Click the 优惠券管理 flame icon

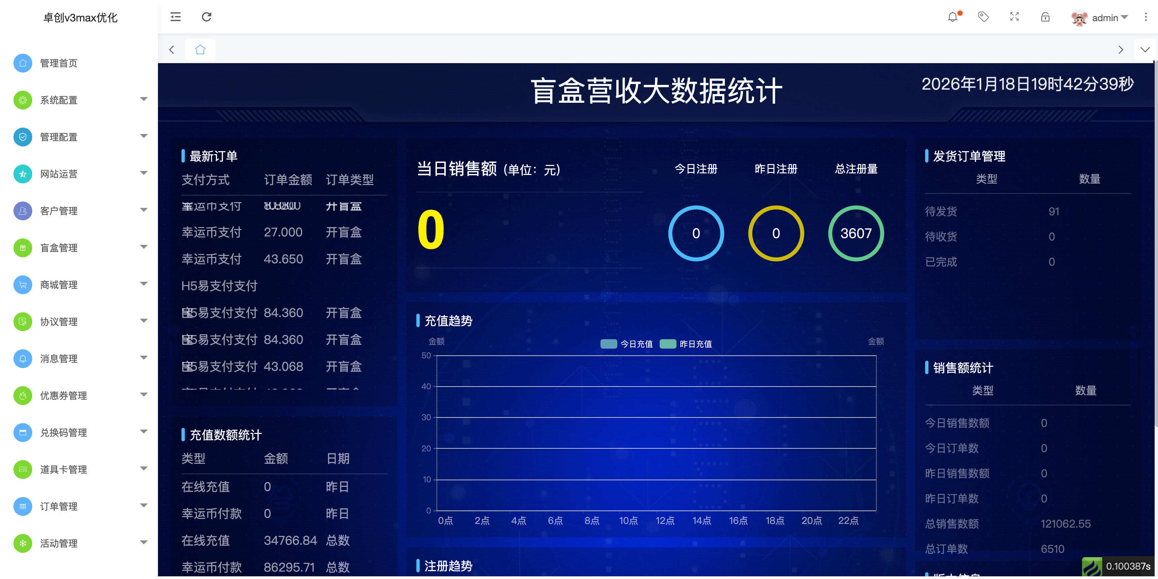(23, 396)
